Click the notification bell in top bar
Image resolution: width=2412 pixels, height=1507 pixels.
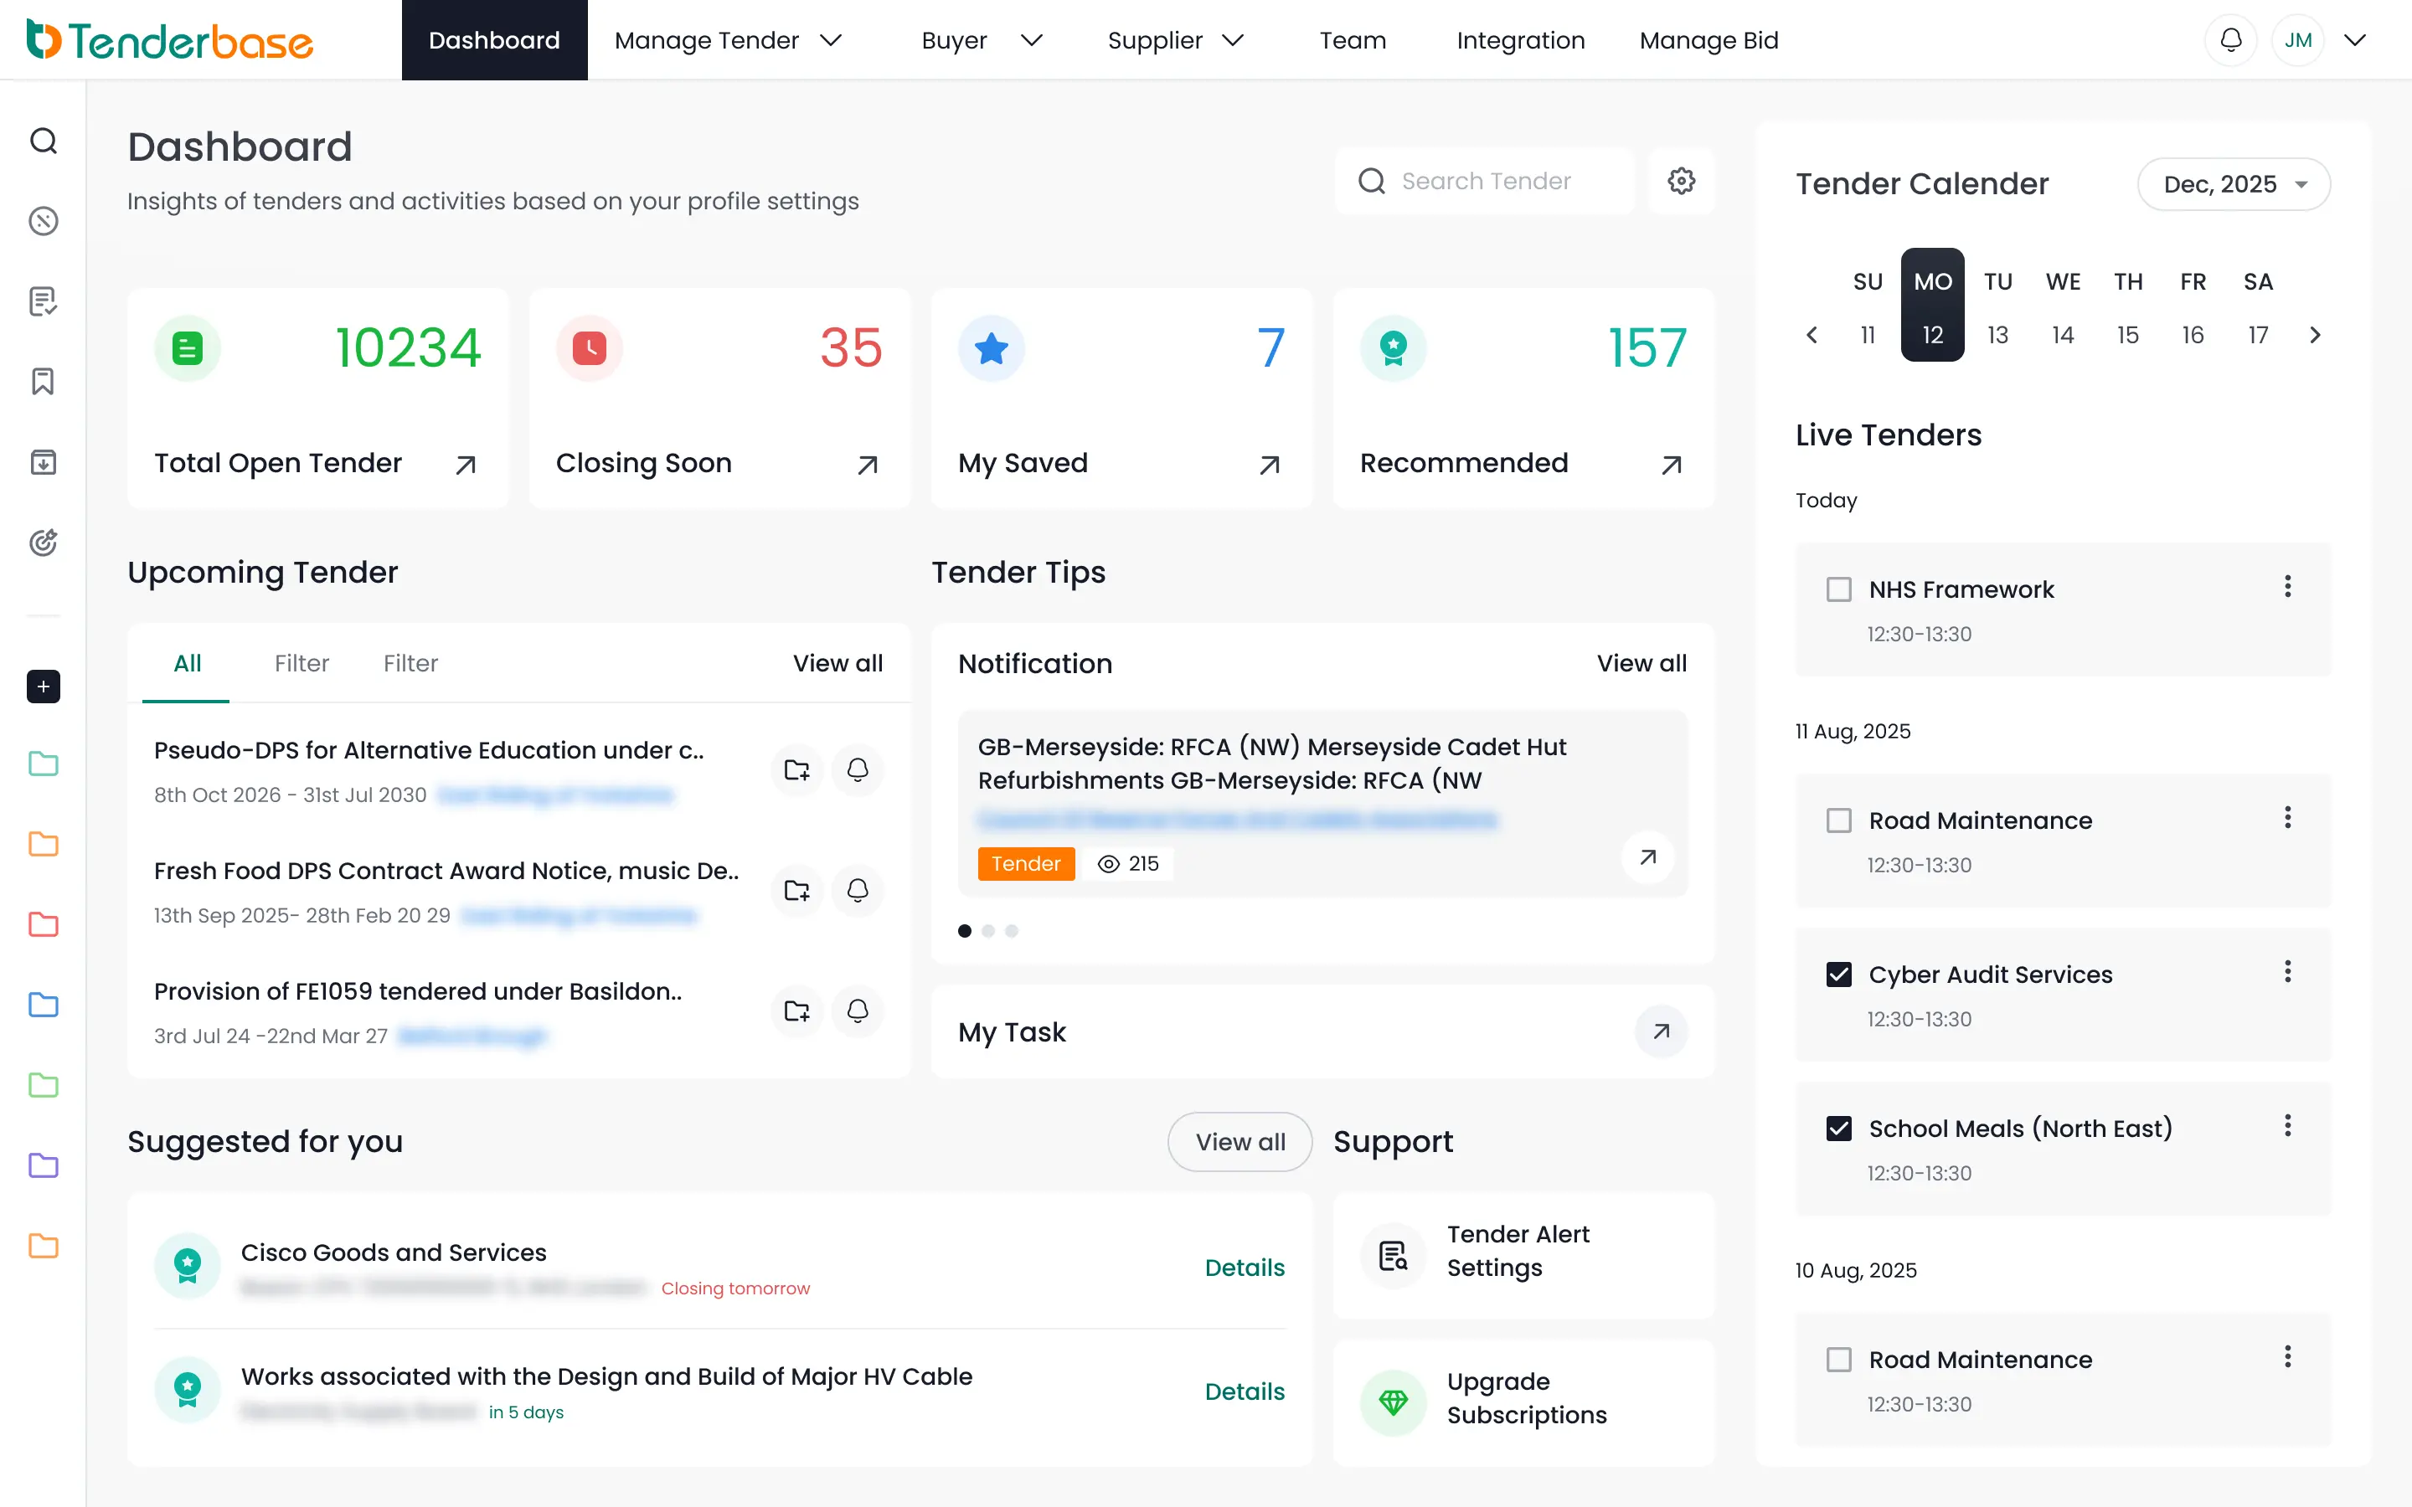[2230, 40]
